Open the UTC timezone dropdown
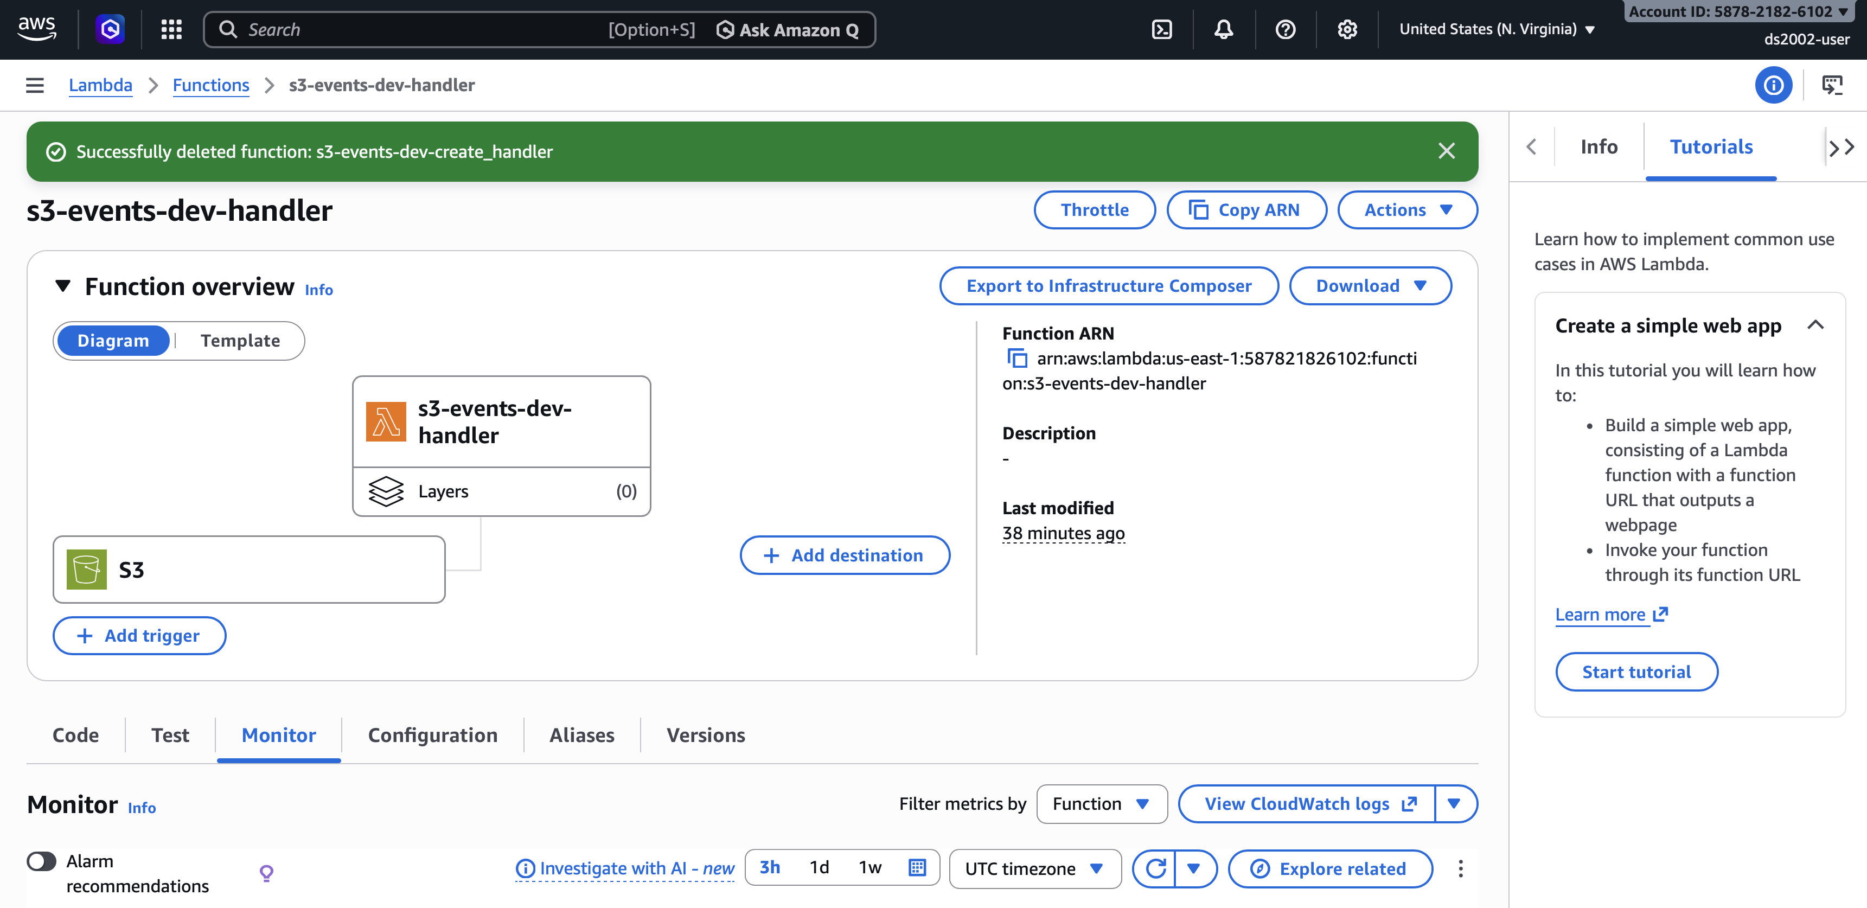Image resolution: width=1867 pixels, height=908 pixels. coord(1034,868)
